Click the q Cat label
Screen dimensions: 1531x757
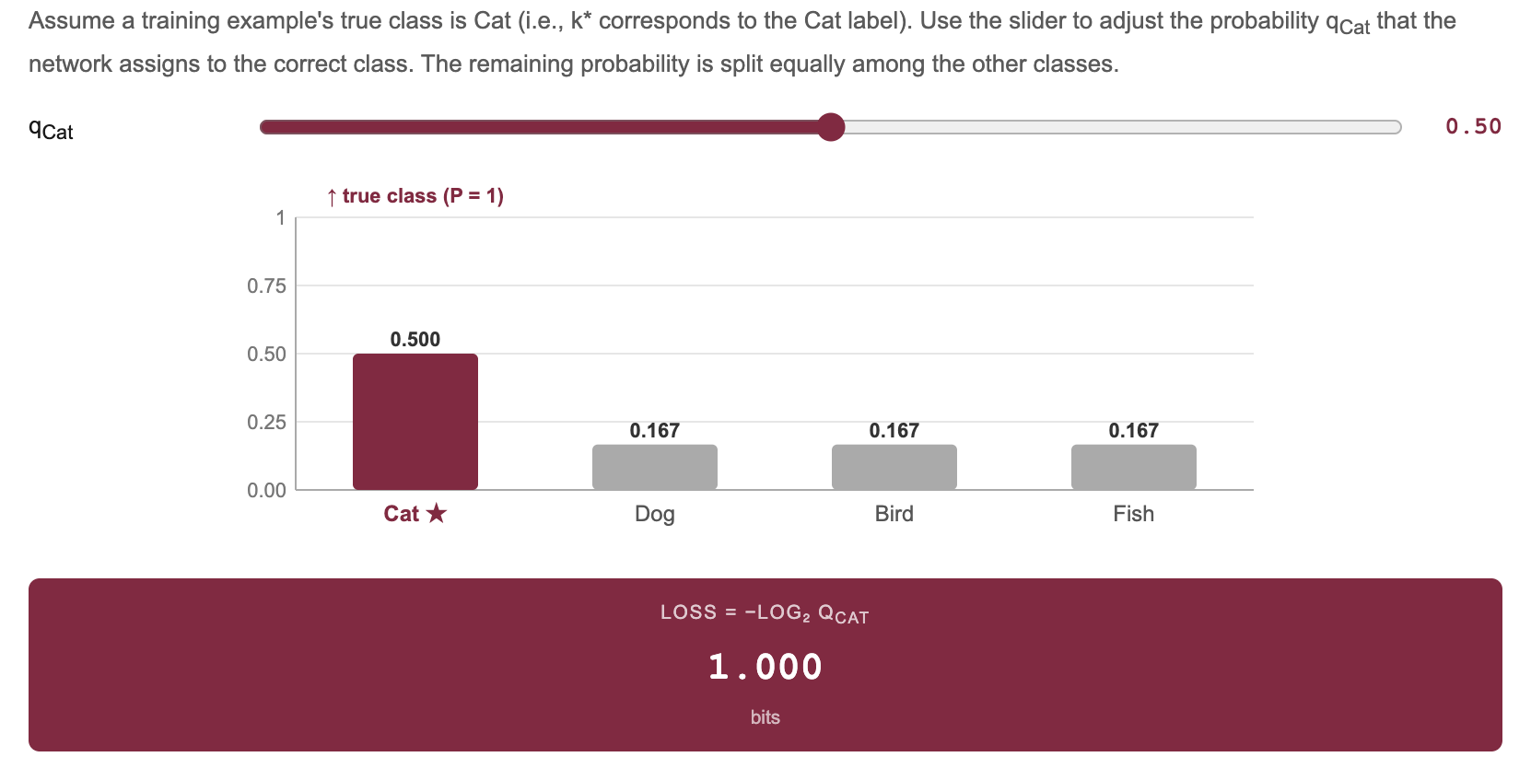pos(53,129)
